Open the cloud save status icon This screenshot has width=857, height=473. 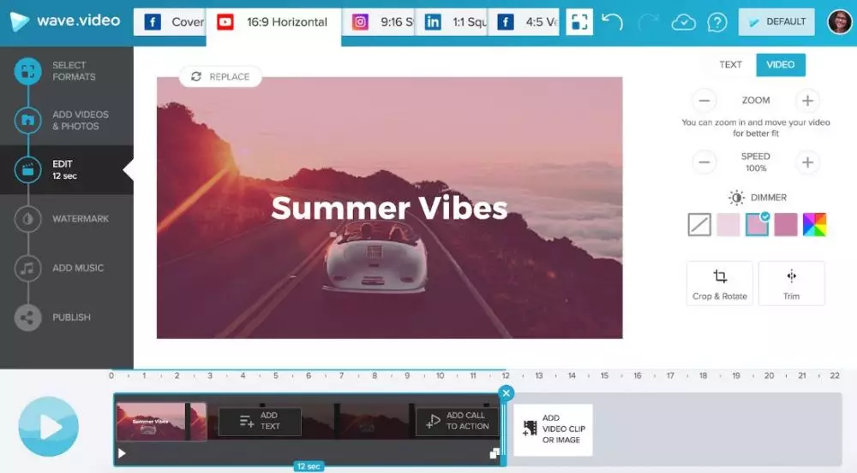coord(683,22)
